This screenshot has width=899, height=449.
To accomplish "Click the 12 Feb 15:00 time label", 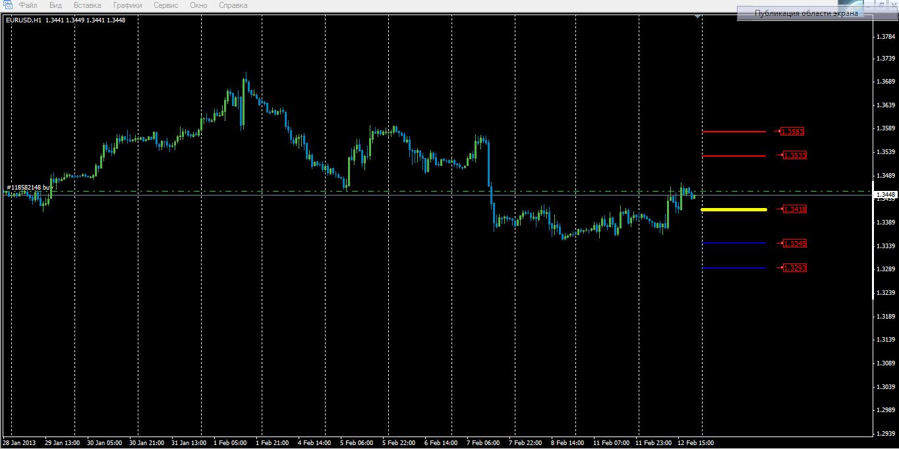I will (695, 443).
